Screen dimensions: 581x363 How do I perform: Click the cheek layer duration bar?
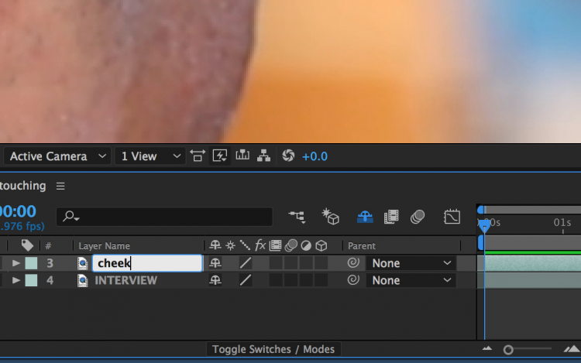pos(533,263)
